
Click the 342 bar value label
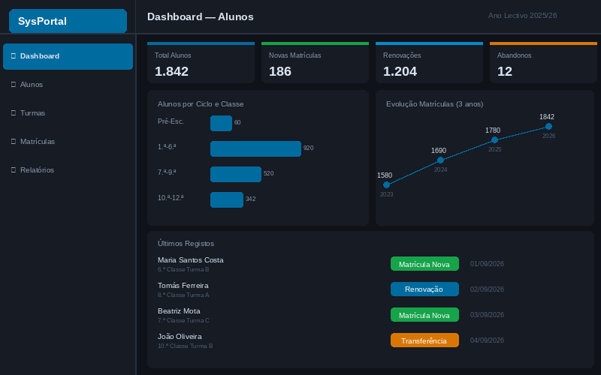coord(251,199)
